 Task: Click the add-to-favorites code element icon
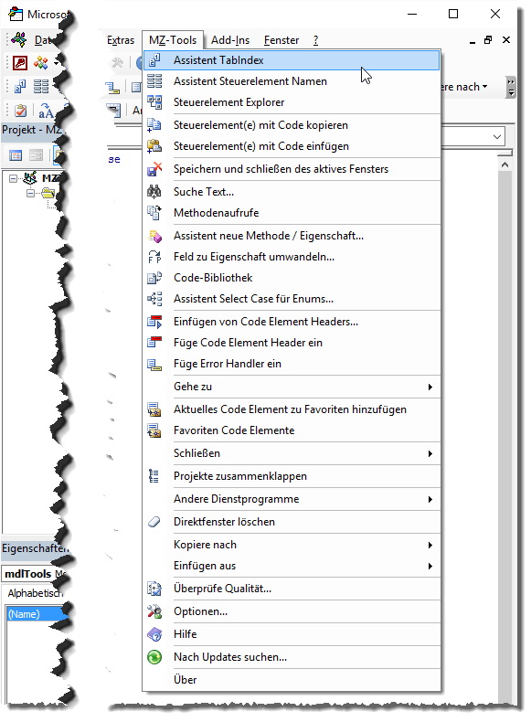click(x=154, y=409)
